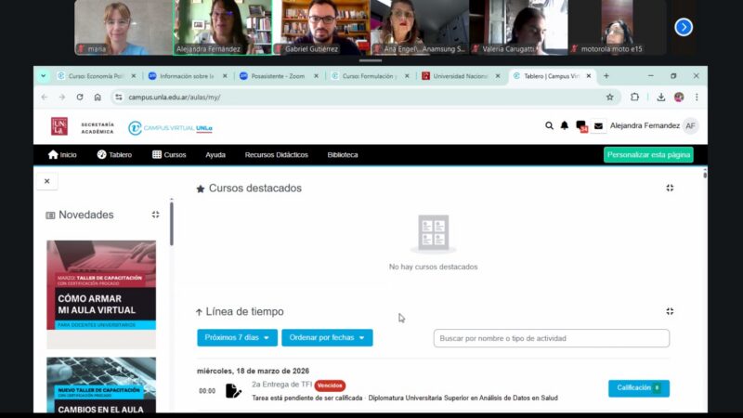
Task: Collapse the Línea de tiempo section
Action: tap(199, 312)
